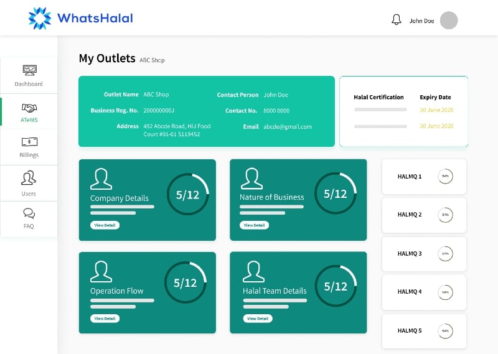The width and height of the screenshot is (498, 354).
Task: Click the John Doe username in header
Action: coord(422,21)
